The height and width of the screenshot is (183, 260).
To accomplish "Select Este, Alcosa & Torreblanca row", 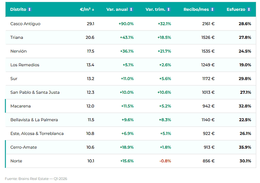I will click(x=131, y=133).
